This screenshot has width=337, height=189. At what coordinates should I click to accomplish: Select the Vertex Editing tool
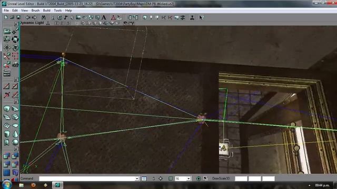[15, 31]
